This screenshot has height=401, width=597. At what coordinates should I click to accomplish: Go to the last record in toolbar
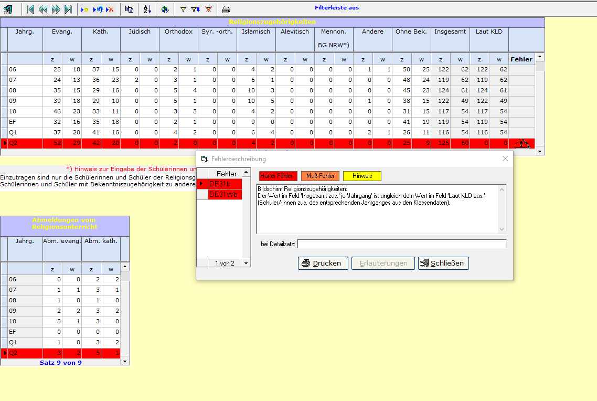click(x=68, y=9)
